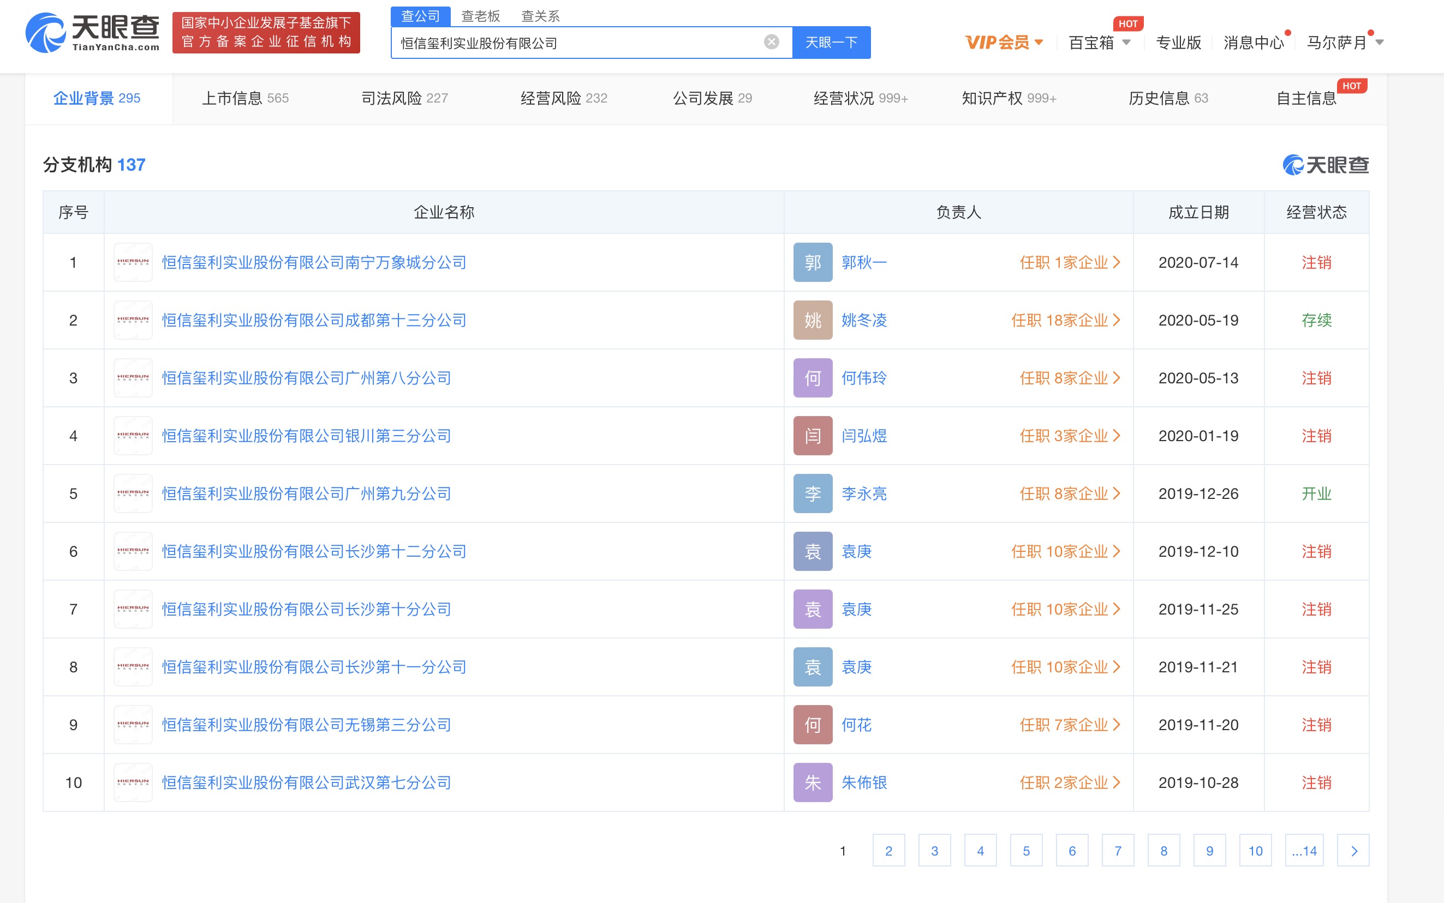The height and width of the screenshot is (903, 1444).
Task: Open the 知识产权 tab
Action: [x=1009, y=98]
